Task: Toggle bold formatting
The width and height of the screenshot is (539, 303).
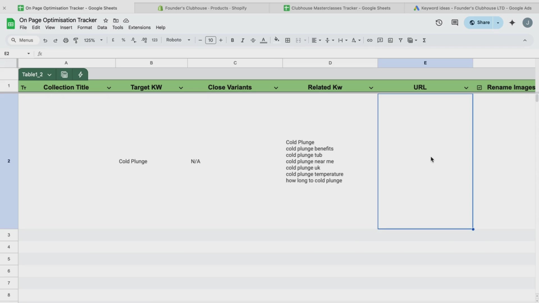Action: 232,40
